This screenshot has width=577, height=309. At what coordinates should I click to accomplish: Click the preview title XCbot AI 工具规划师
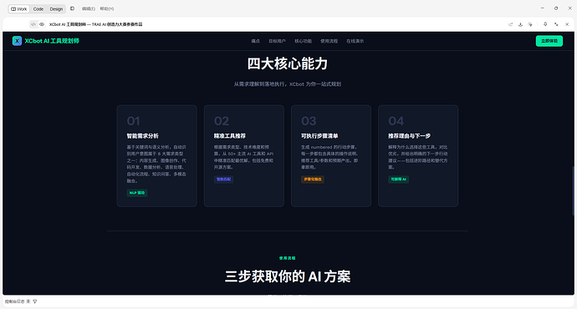95,24
